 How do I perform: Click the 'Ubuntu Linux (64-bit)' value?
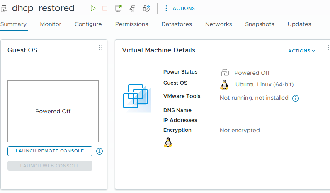tap(264, 85)
